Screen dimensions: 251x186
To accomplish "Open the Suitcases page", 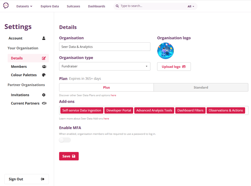I will pyautogui.click(x=73, y=6).
